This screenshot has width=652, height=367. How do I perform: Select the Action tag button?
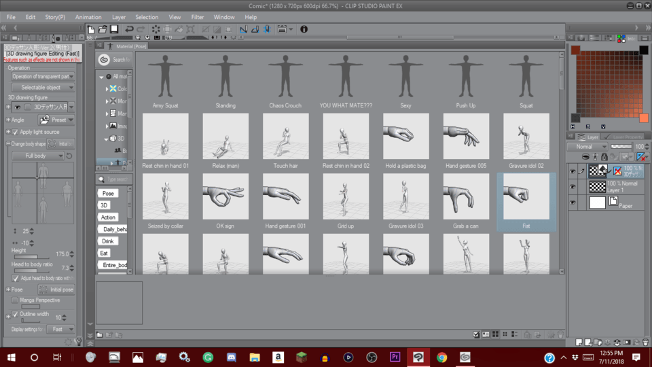[108, 217]
